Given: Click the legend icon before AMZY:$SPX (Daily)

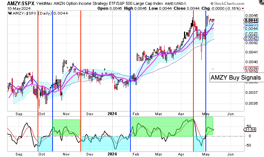Looking at the screenshot, I should 9,13.
